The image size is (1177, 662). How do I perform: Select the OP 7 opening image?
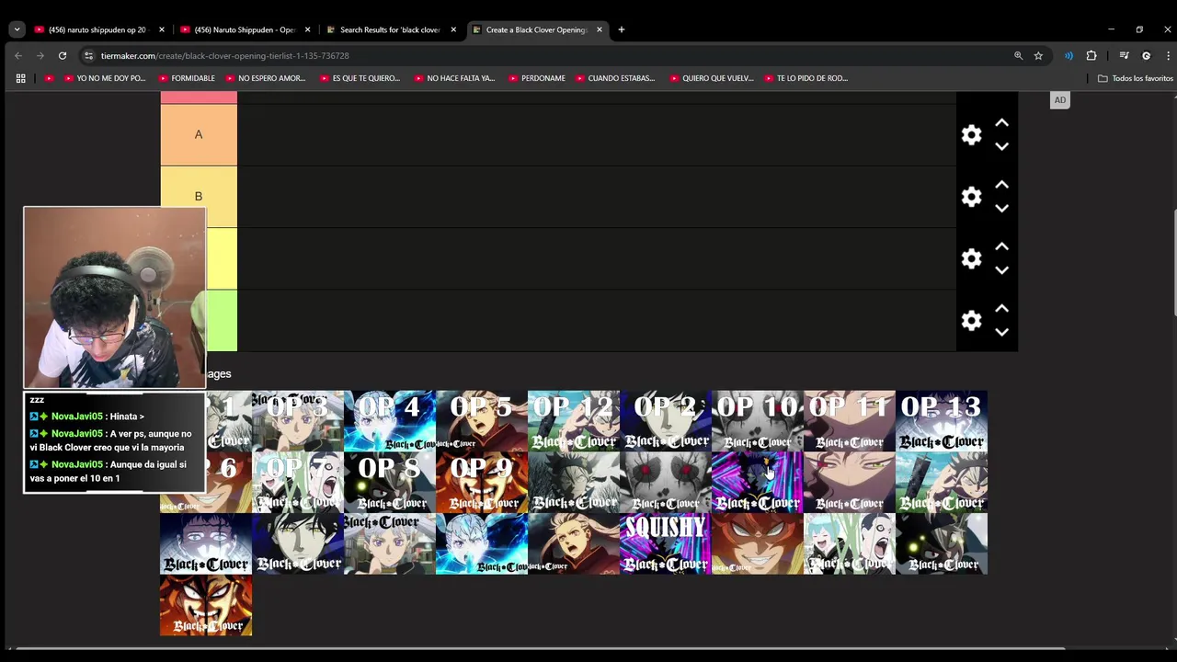[x=298, y=482]
